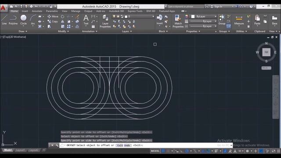Click Match Properties tool
Screen dimensions: 281x158
coord(178,22)
